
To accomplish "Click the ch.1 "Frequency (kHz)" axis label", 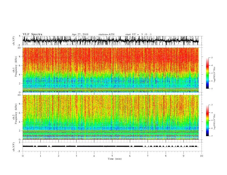I will (16, 66).
